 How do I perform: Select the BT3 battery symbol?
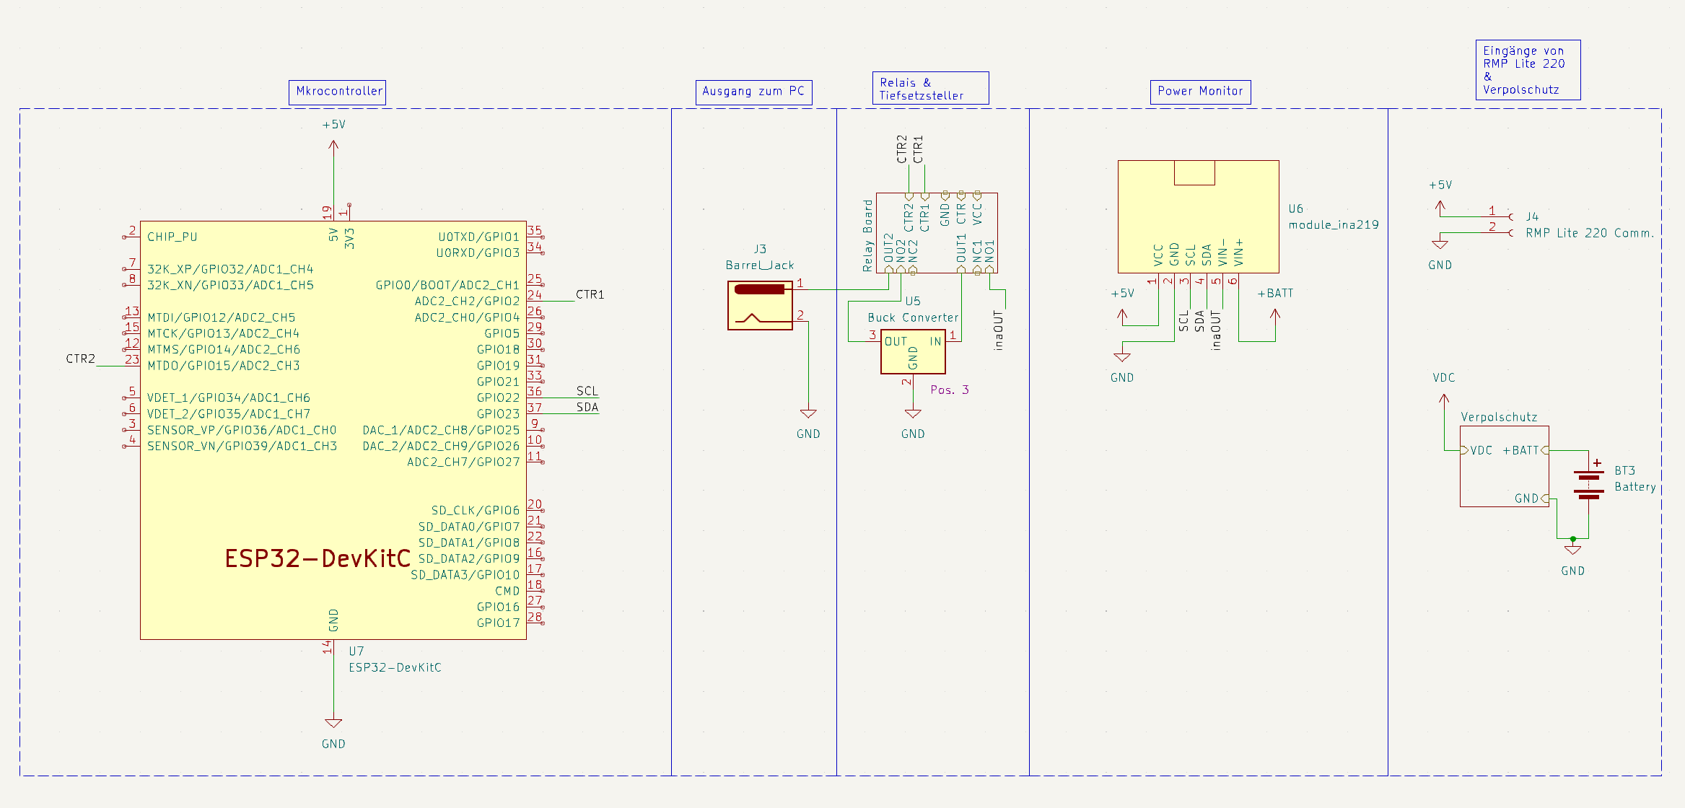(1588, 485)
